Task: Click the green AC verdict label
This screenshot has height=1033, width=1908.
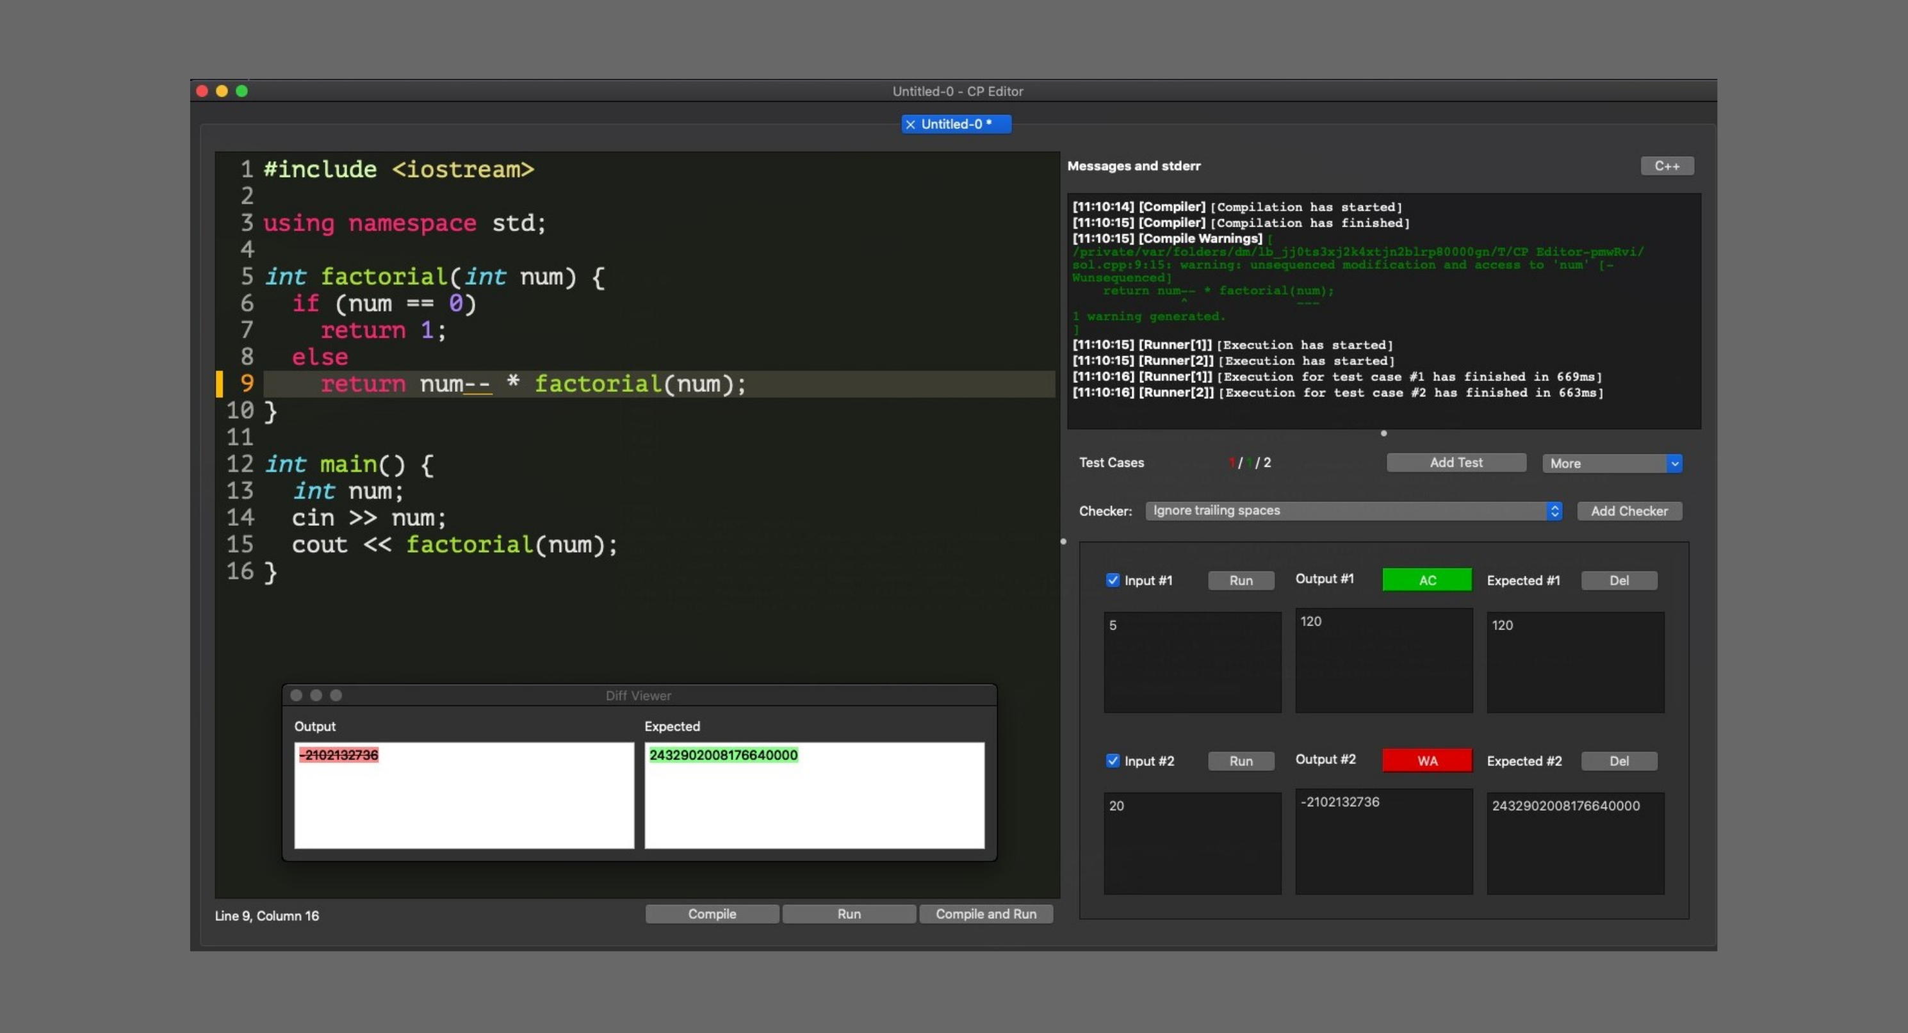Action: click(x=1426, y=580)
